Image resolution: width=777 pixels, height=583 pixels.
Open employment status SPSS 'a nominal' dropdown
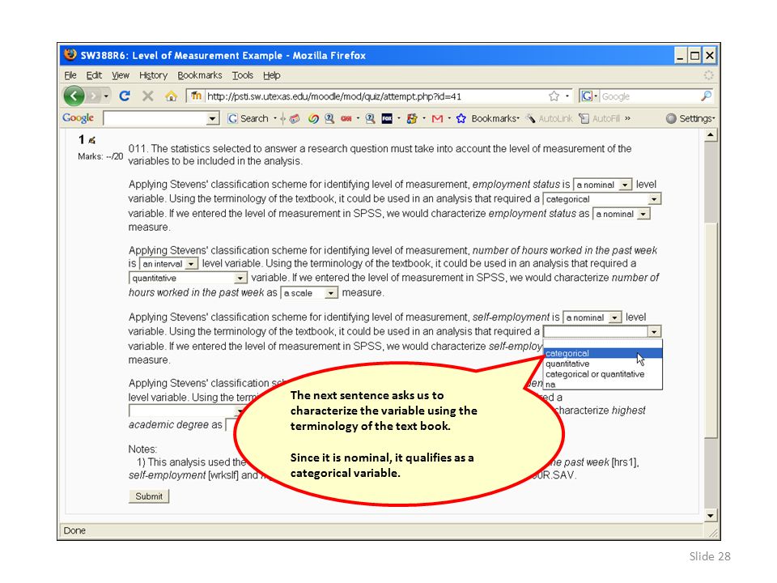click(621, 214)
